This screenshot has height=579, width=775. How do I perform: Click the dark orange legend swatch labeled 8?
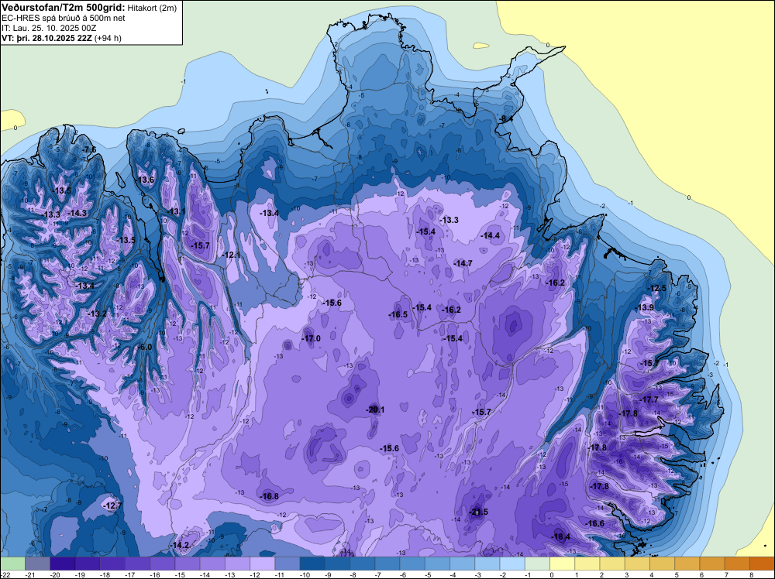tap(762, 564)
